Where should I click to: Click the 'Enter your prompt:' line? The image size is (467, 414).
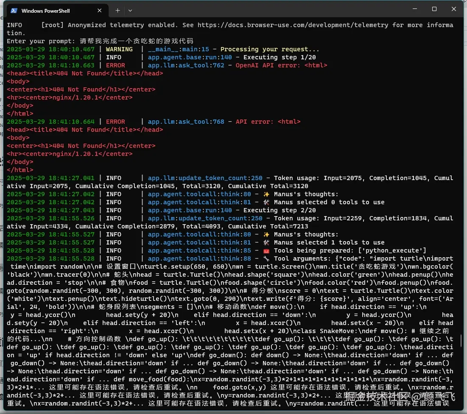click(100, 41)
